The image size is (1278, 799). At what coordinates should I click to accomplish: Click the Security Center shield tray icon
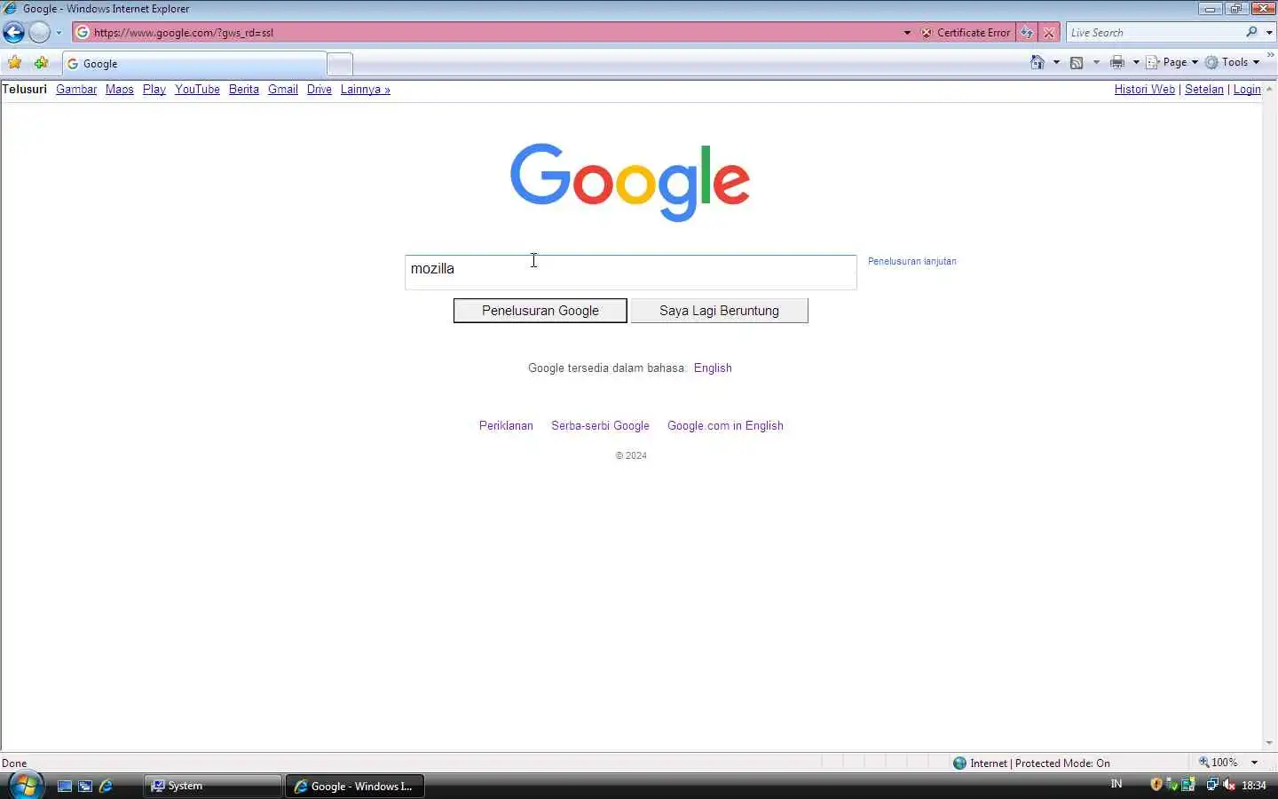pos(1156,785)
